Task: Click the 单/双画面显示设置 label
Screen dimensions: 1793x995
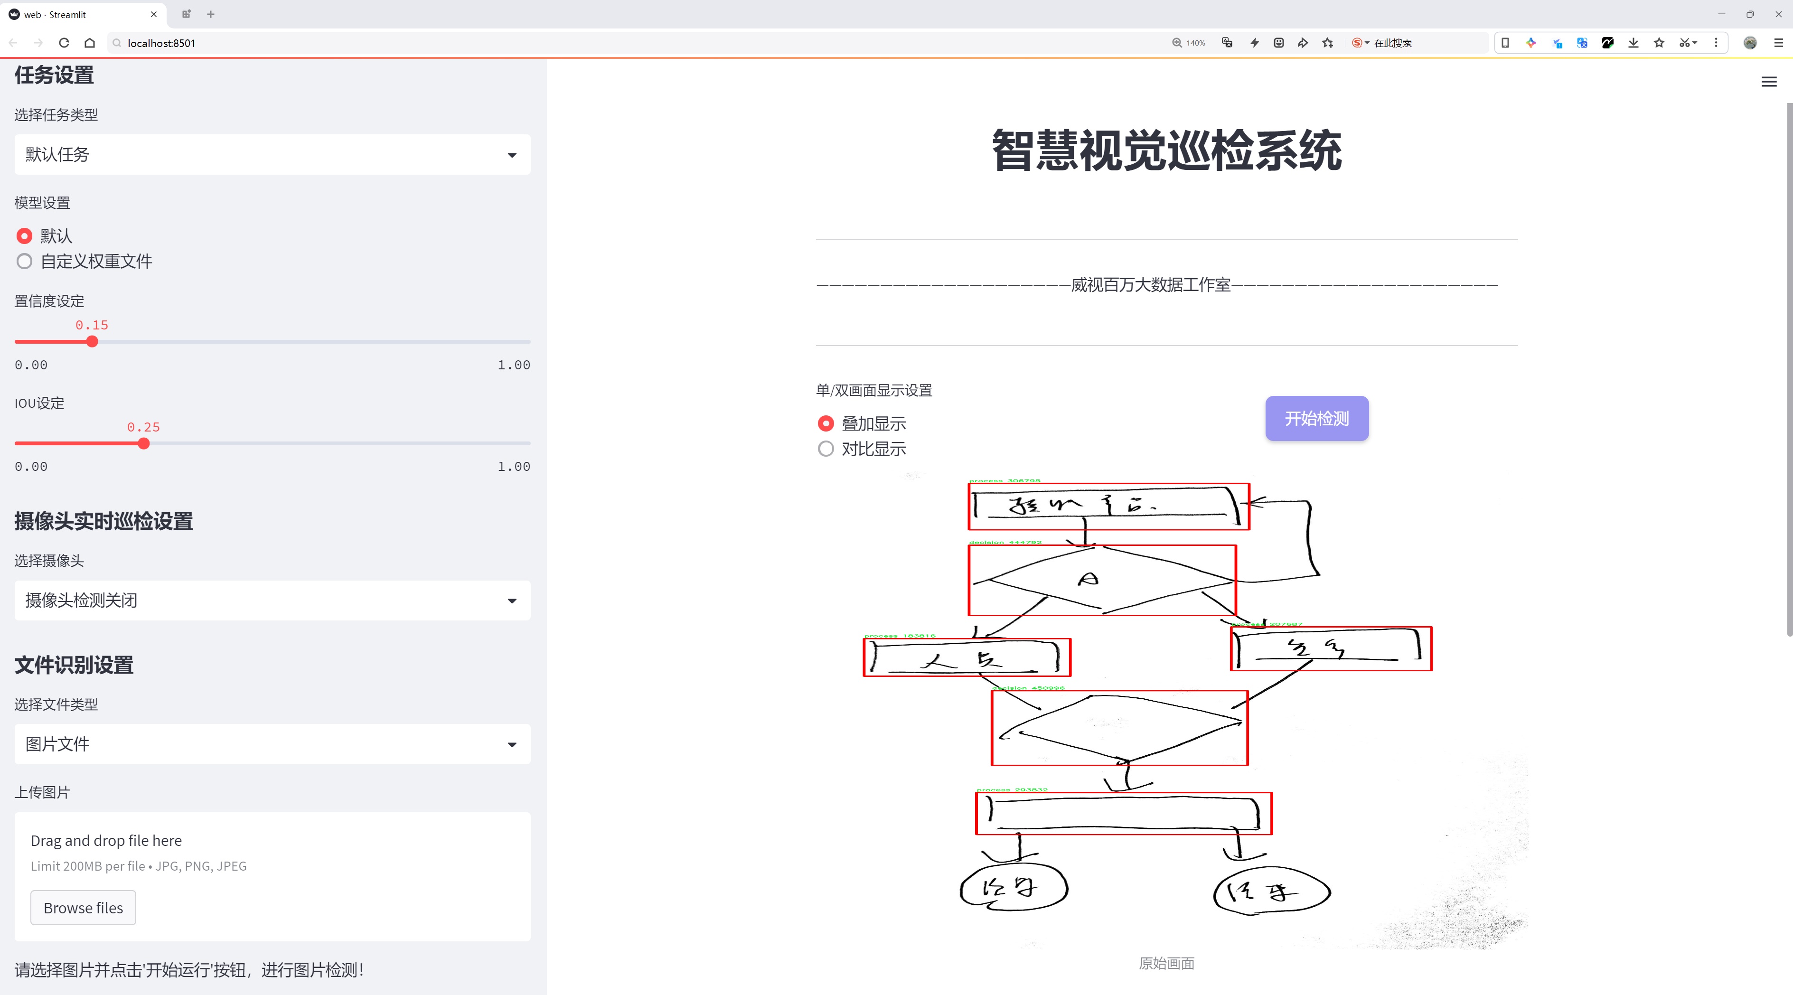Action: pyautogui.click(x=874, y=390)
